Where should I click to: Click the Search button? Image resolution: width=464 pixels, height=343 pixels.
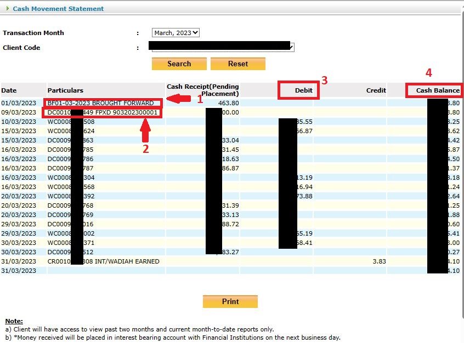tap(179, 64)
